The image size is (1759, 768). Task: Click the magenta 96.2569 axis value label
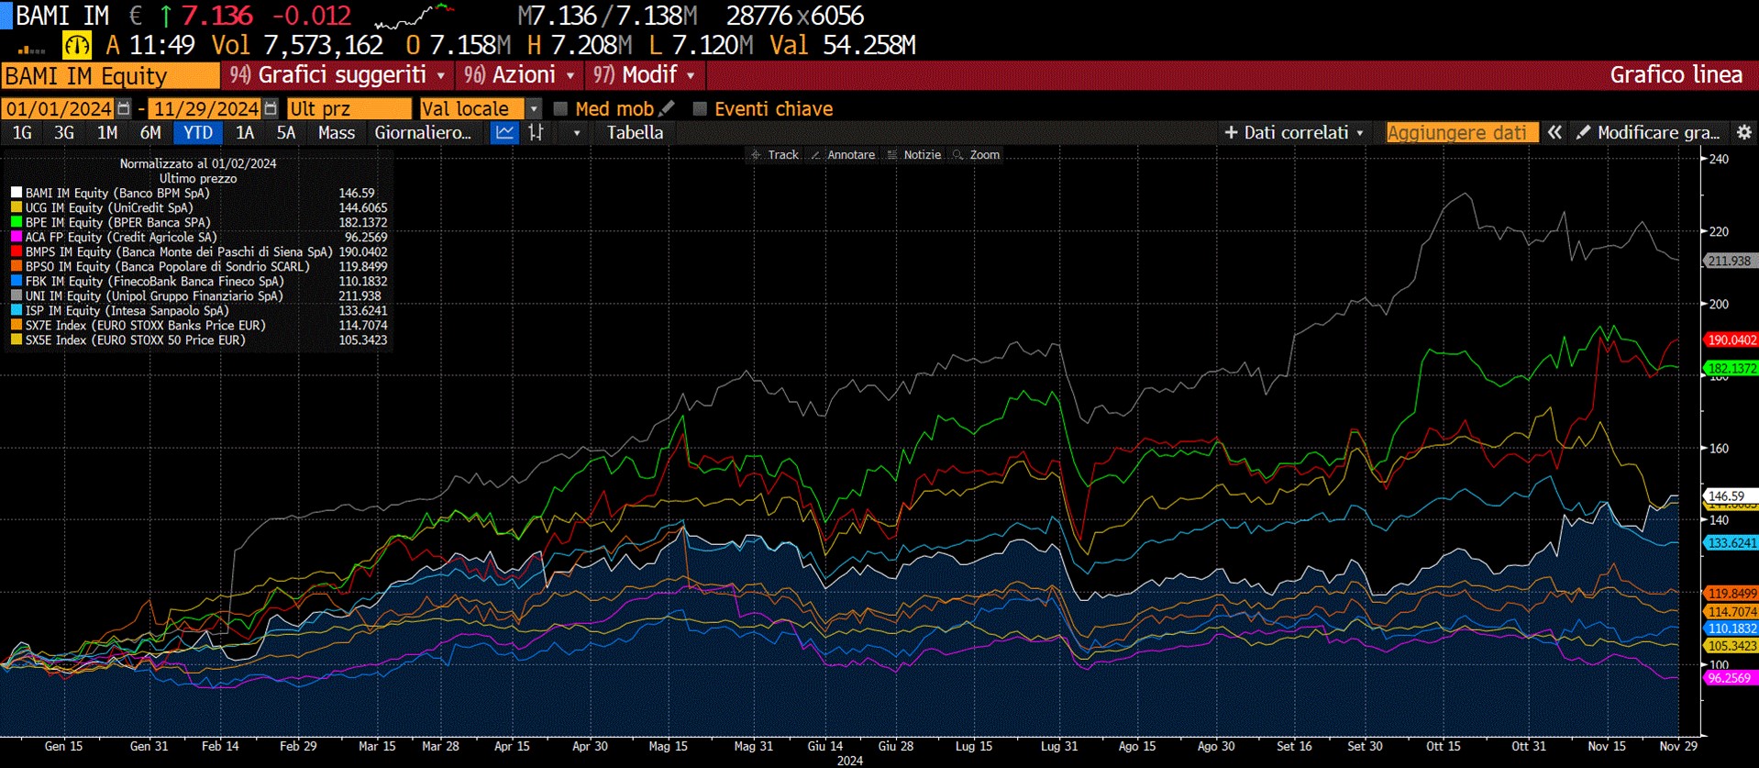click(x=1730, y=678)
